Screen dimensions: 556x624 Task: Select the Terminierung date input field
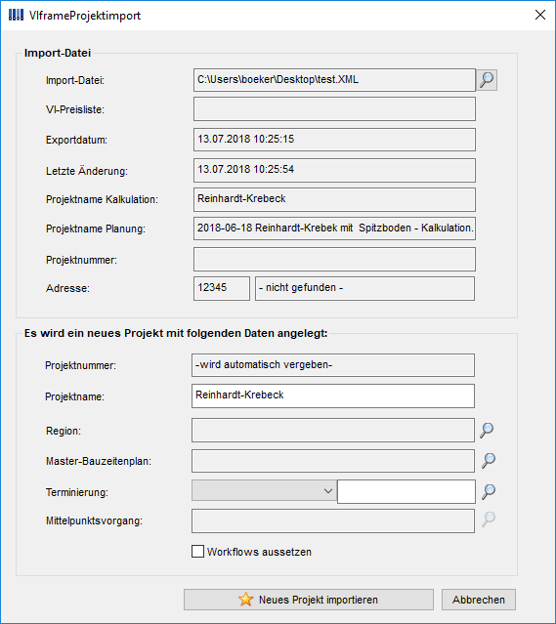click(x=406, y=491)
